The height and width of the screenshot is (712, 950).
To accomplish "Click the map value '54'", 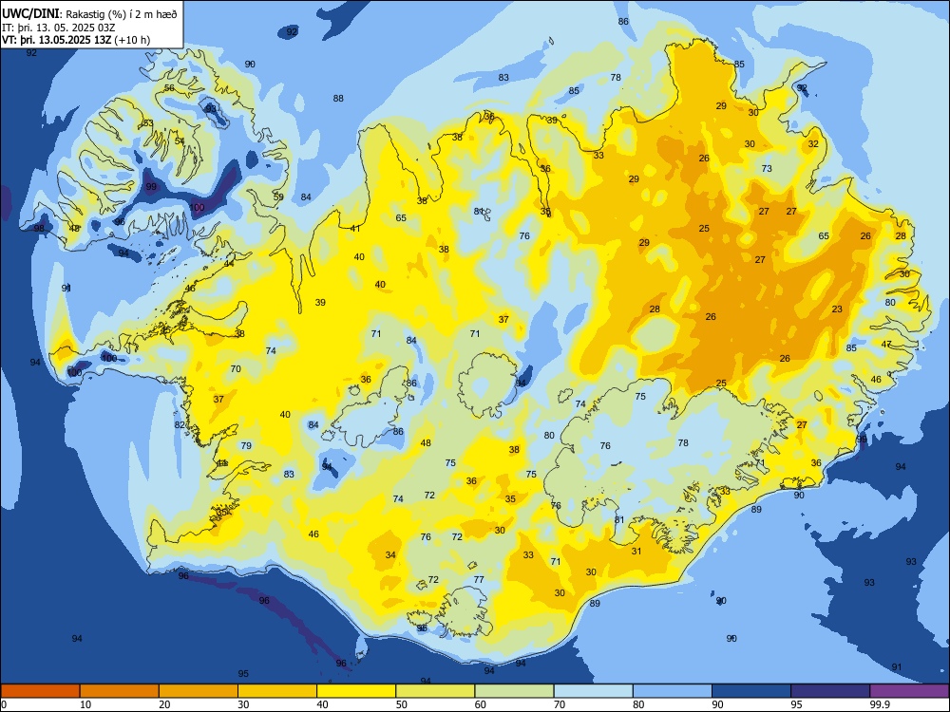I will (180, 141).
